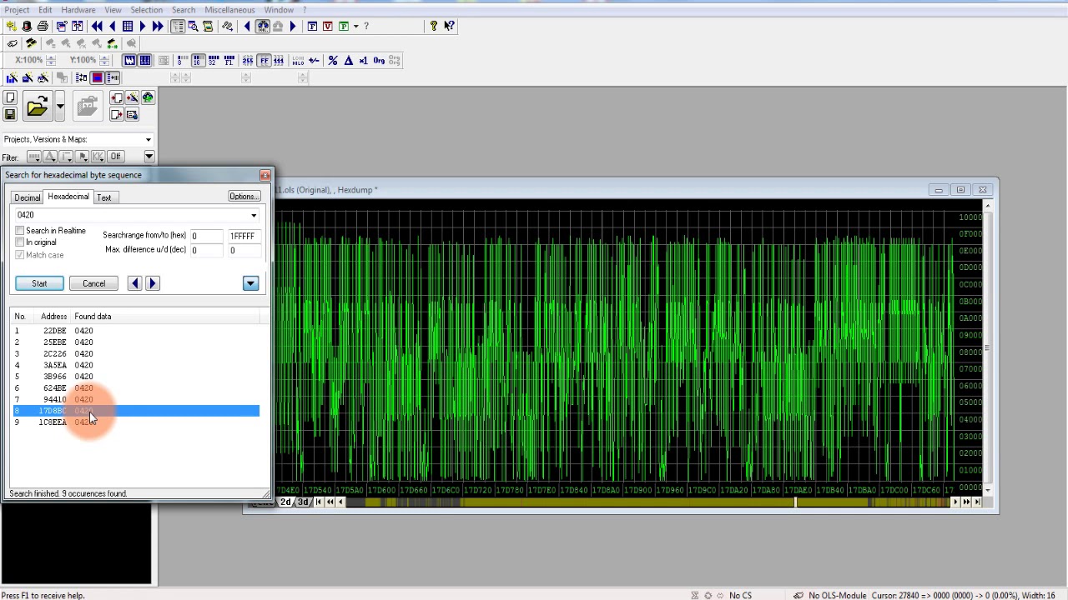Open a project with the folder icon
This screenshot has height=600, width=1068.
pyautogui.click(x=37, y=107)
